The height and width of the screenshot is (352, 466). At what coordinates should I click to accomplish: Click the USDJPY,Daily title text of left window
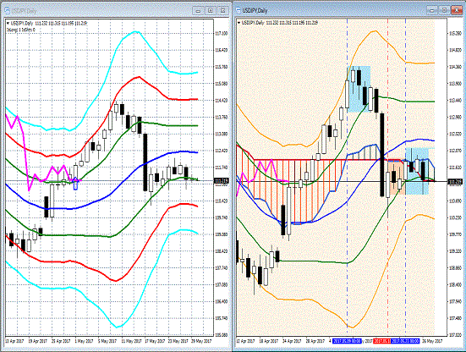(24, 11)
